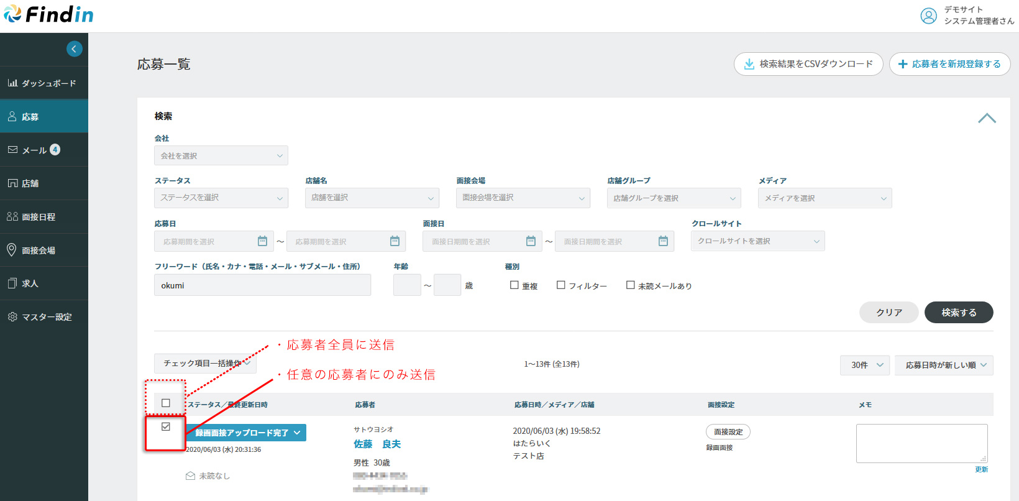
Task: Click the user profile avatar icon
Action: point(928,16)
